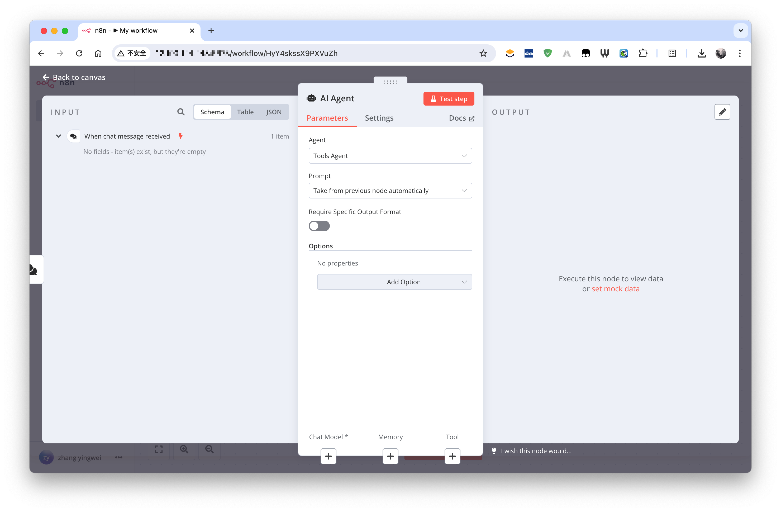Screen dimensions: 781x512
Task: Open the Prompt source dropdown
Action: coord(390,190)
